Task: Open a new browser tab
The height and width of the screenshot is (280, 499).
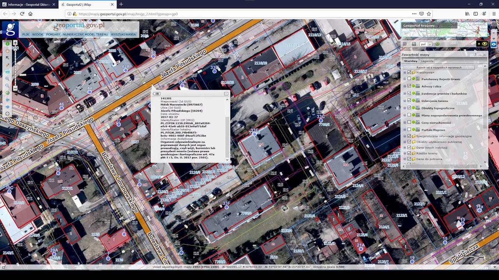Action: [121, 5]
